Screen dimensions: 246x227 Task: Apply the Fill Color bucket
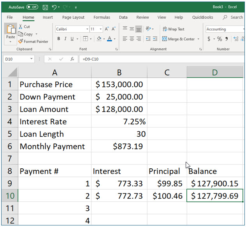99,39
